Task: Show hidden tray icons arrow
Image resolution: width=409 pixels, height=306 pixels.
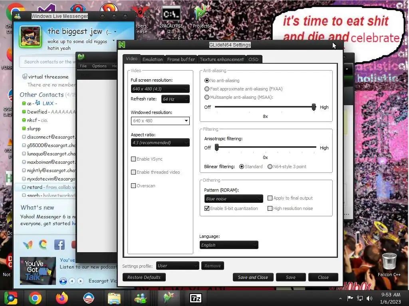Action: 340,298
